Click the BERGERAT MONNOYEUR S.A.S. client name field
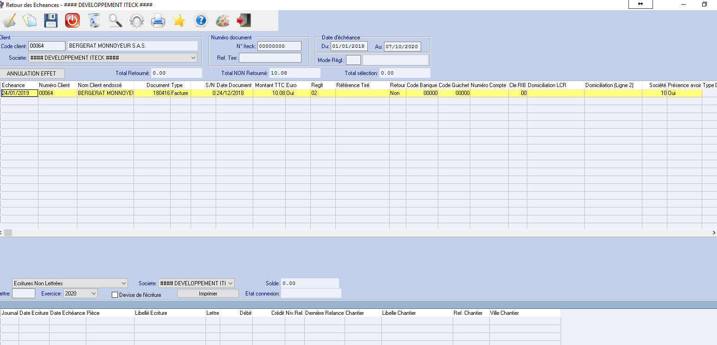The width and height of the screenshot is (717, 345). coord(133,46)
